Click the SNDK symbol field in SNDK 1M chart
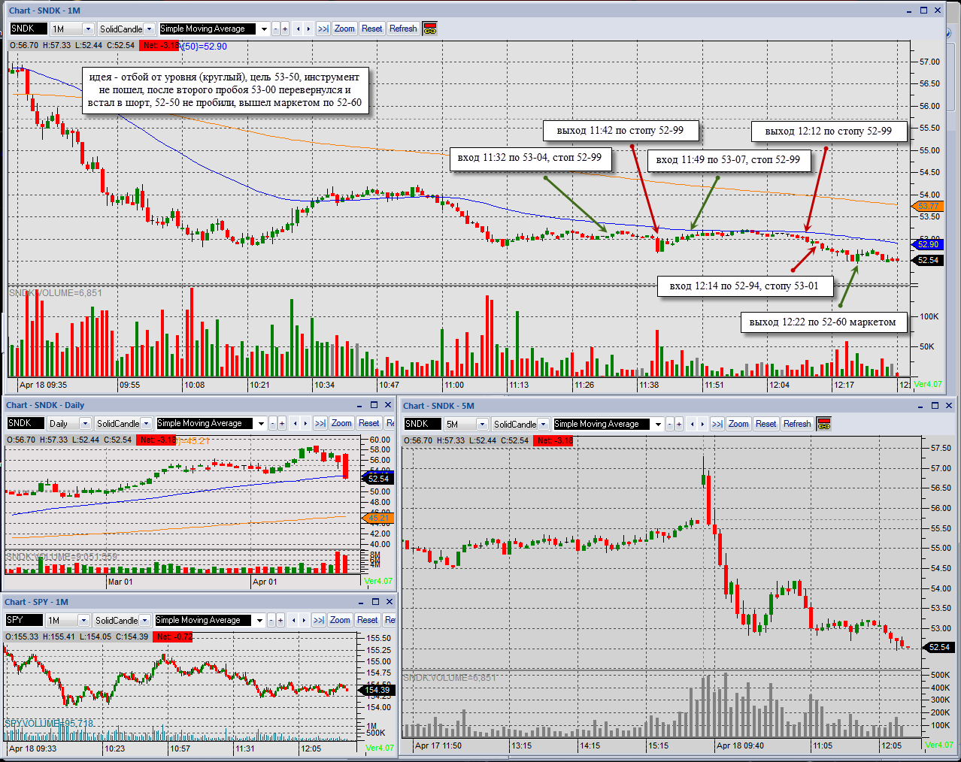The width and height of the screenshot is (961, 762). (29, 29)
